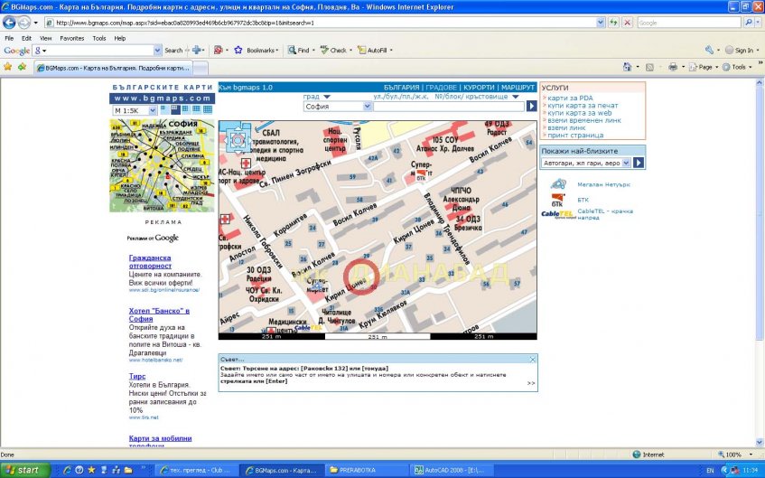Click the address search go arrow button
Screen dimensions: 765x478
(x=532, y=106)
